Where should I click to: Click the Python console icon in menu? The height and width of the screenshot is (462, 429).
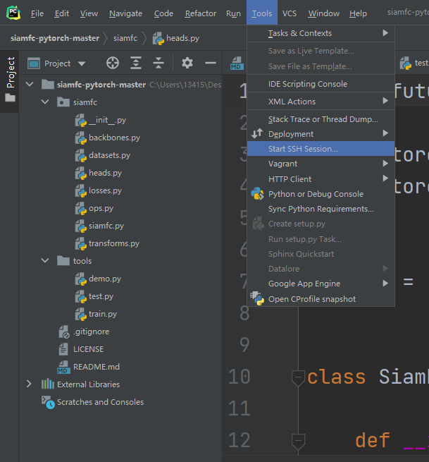[257, 193]
